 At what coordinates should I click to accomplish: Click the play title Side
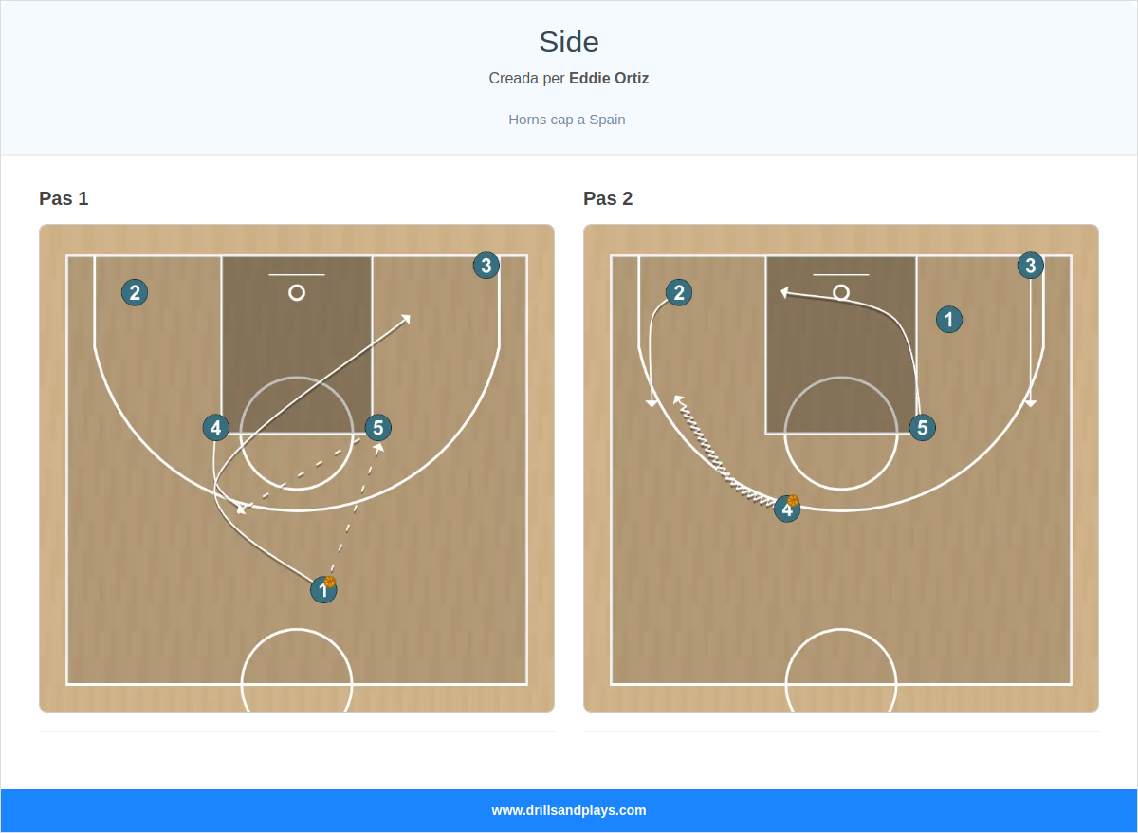tap(569, 42)
